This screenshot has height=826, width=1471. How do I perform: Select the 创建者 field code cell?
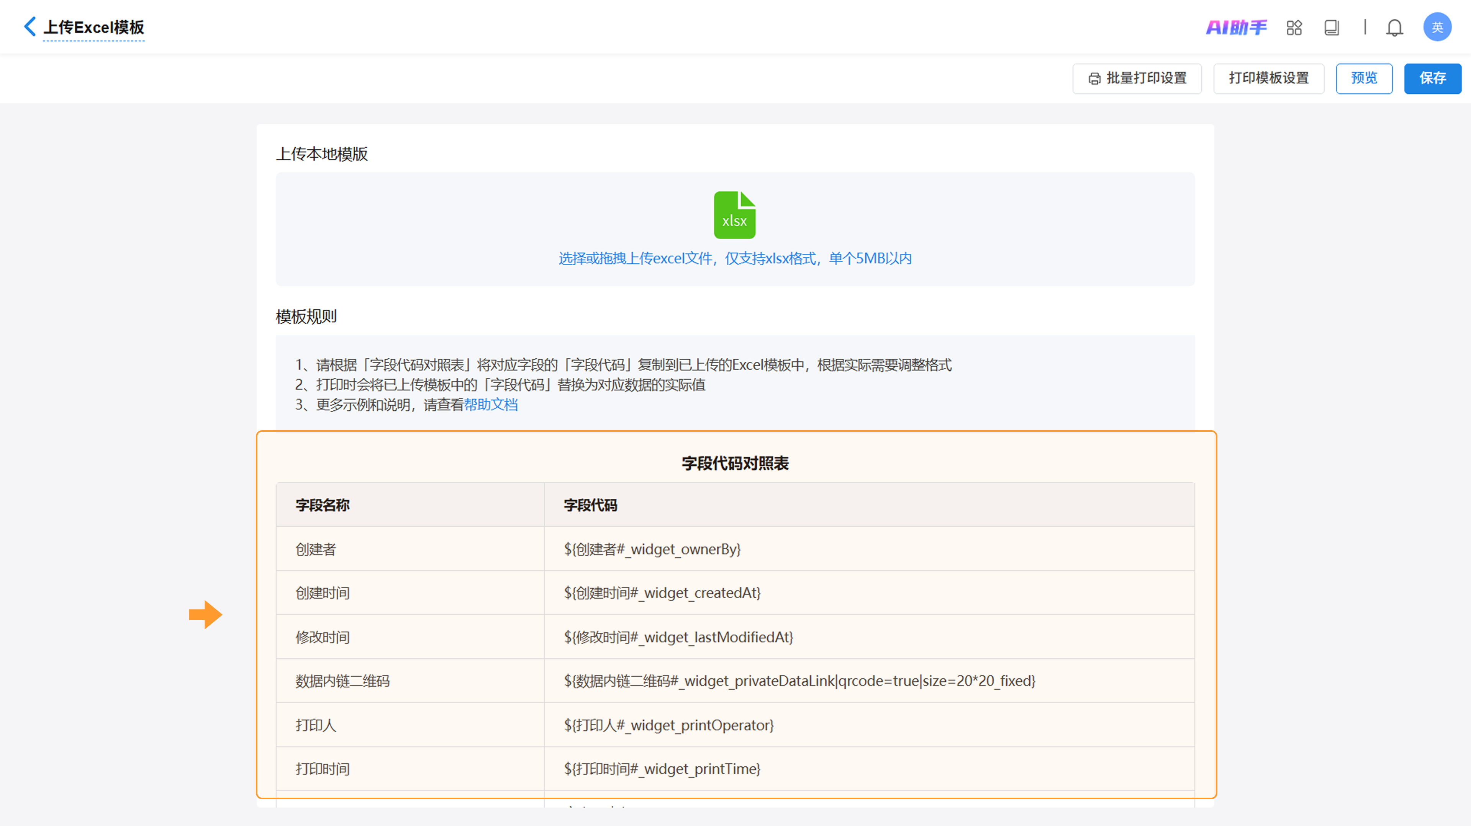click(x=652, y=549)
